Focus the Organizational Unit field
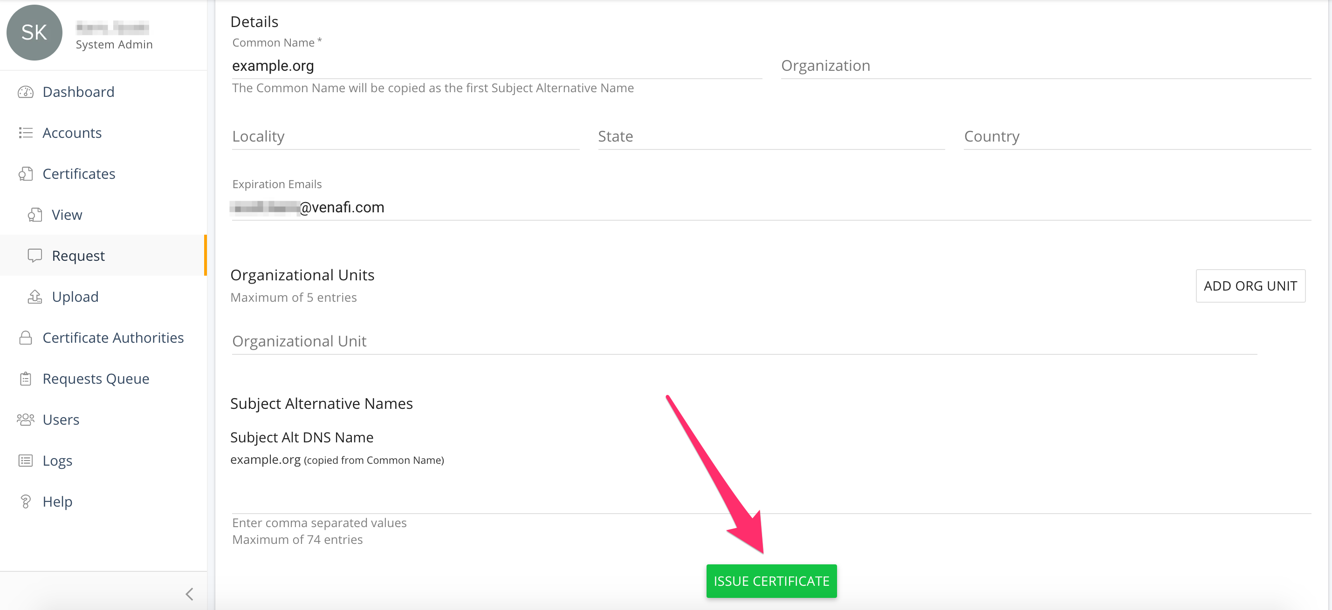 coord(745,341)
